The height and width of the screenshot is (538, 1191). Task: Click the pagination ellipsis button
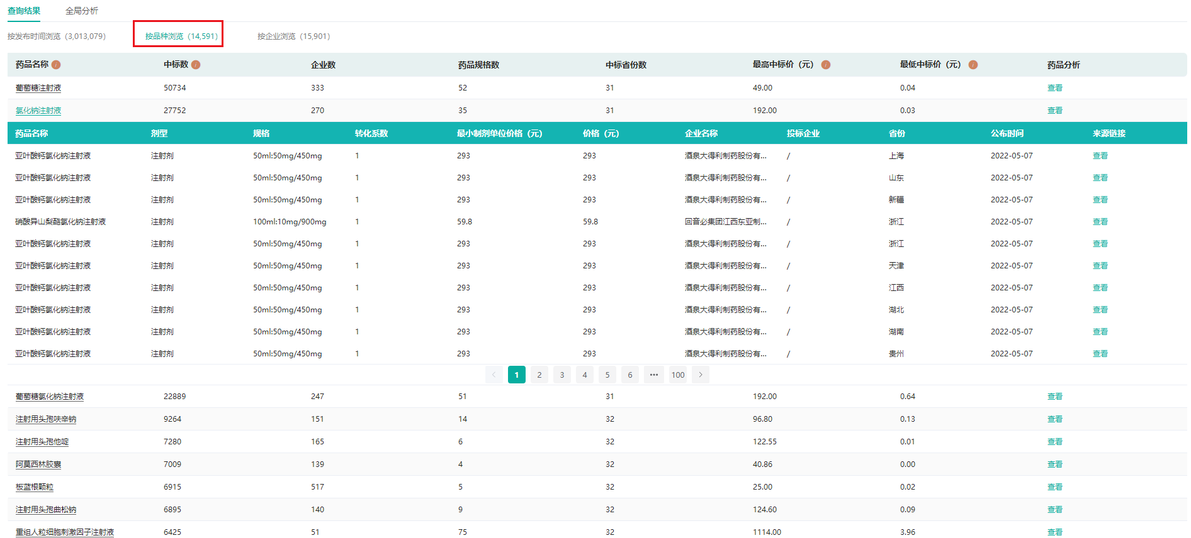[654, 375]
